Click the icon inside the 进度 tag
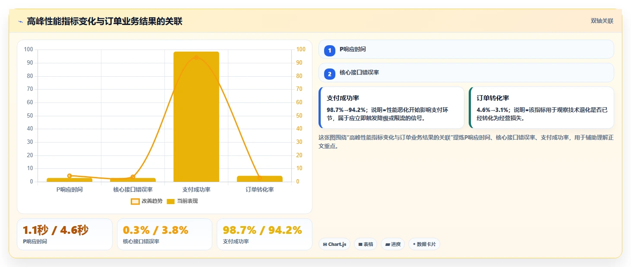This screenshot has height=267, width=631. [388, 245]
